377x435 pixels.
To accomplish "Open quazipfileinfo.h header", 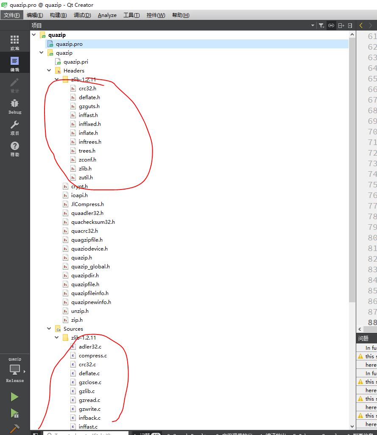I will coord(90,293).
